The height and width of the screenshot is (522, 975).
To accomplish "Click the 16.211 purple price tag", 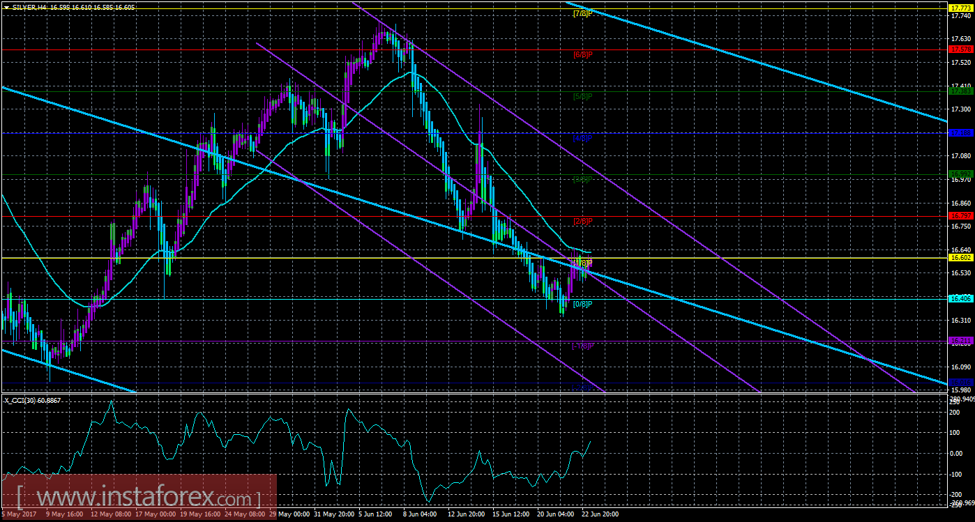I will pyautogui.click(x=960, y=341).
